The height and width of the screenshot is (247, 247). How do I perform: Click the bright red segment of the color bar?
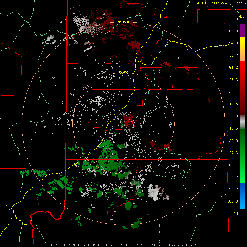pos(242,69)
